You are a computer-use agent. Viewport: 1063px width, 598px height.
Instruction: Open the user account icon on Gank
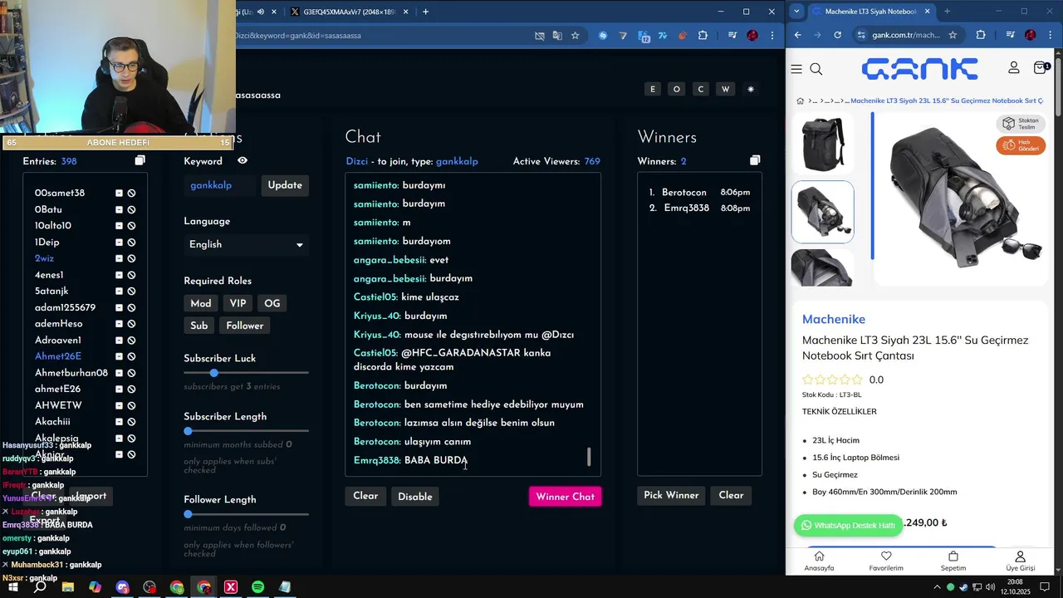click(1014, 68)
